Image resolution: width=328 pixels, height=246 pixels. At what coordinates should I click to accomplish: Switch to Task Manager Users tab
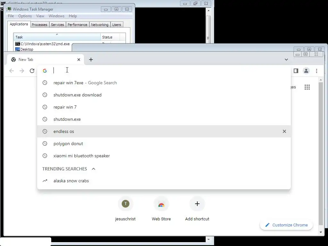tap(117, 25)
